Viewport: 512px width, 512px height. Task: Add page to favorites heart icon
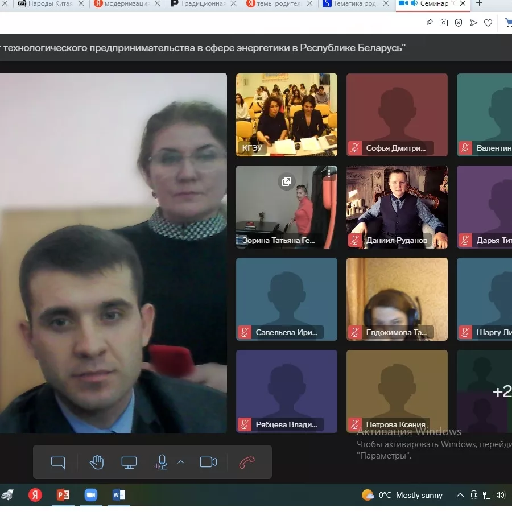[x=488, y=23]
